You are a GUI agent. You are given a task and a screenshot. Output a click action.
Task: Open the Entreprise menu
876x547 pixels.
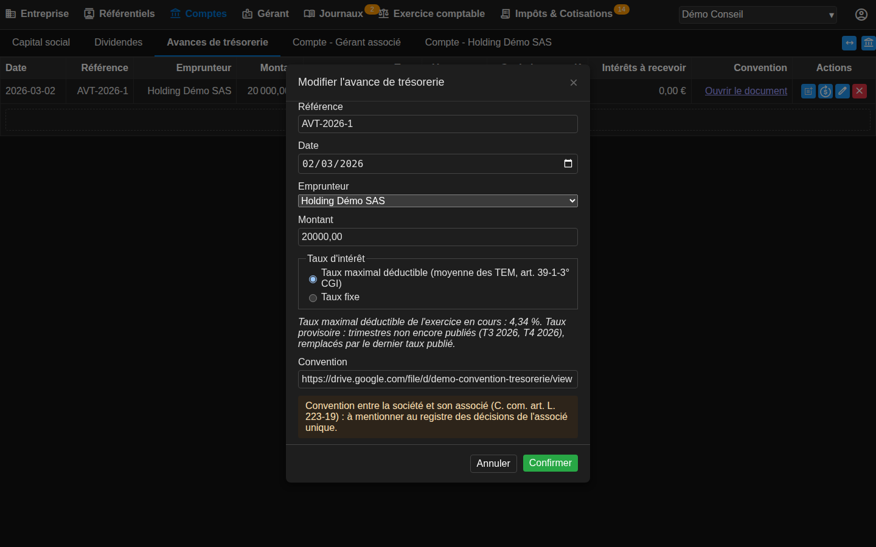tap(37, 14)
